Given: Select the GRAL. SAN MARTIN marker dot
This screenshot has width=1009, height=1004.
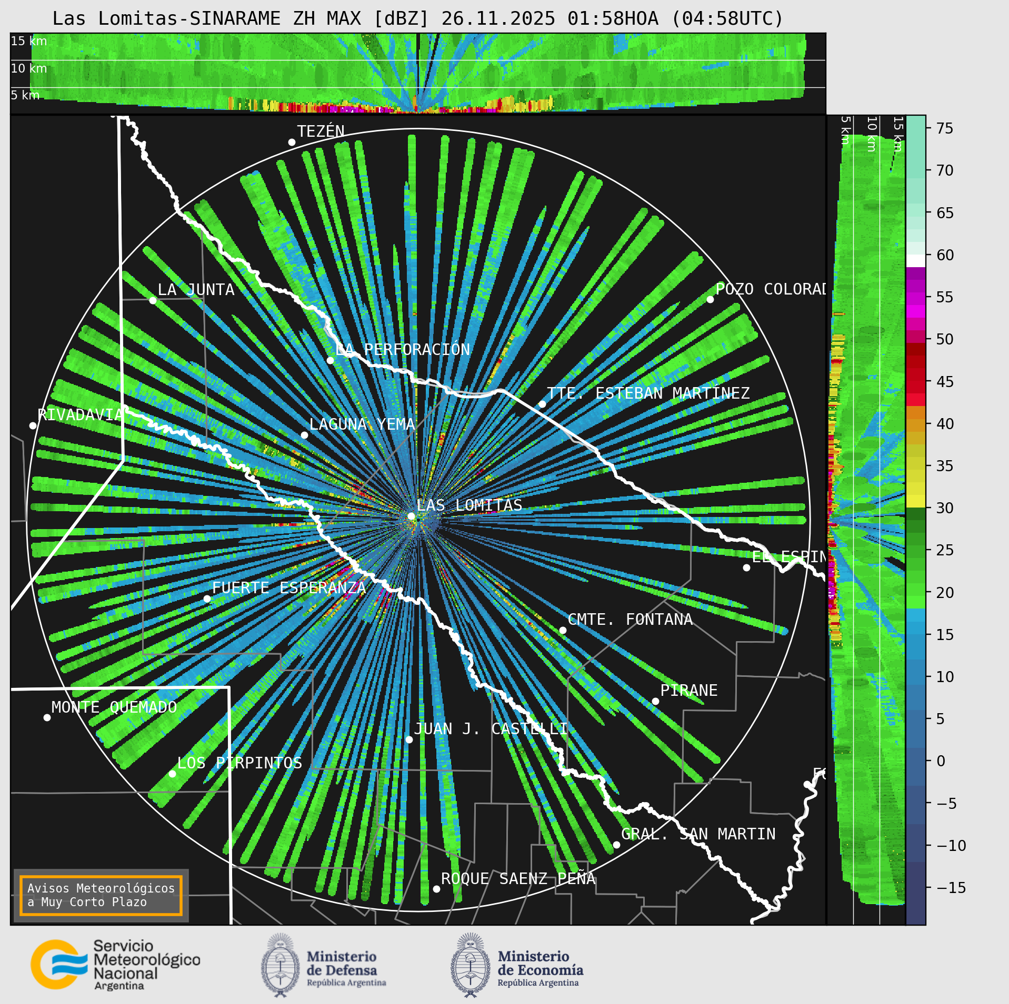Looking at the screenshot, I should [x=616, y=845].
